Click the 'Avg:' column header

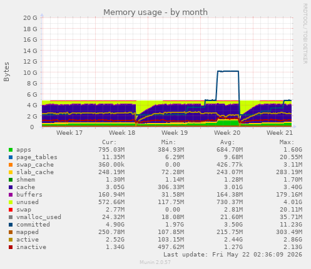coord(228,142)
